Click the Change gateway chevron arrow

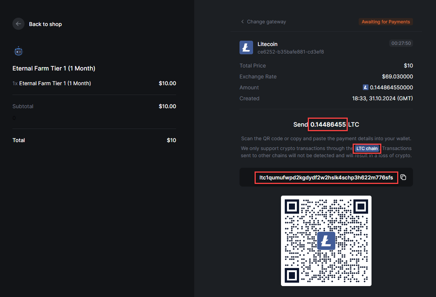(x=243, y=21)
